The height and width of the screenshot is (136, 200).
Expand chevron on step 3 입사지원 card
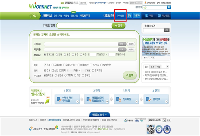137,102
